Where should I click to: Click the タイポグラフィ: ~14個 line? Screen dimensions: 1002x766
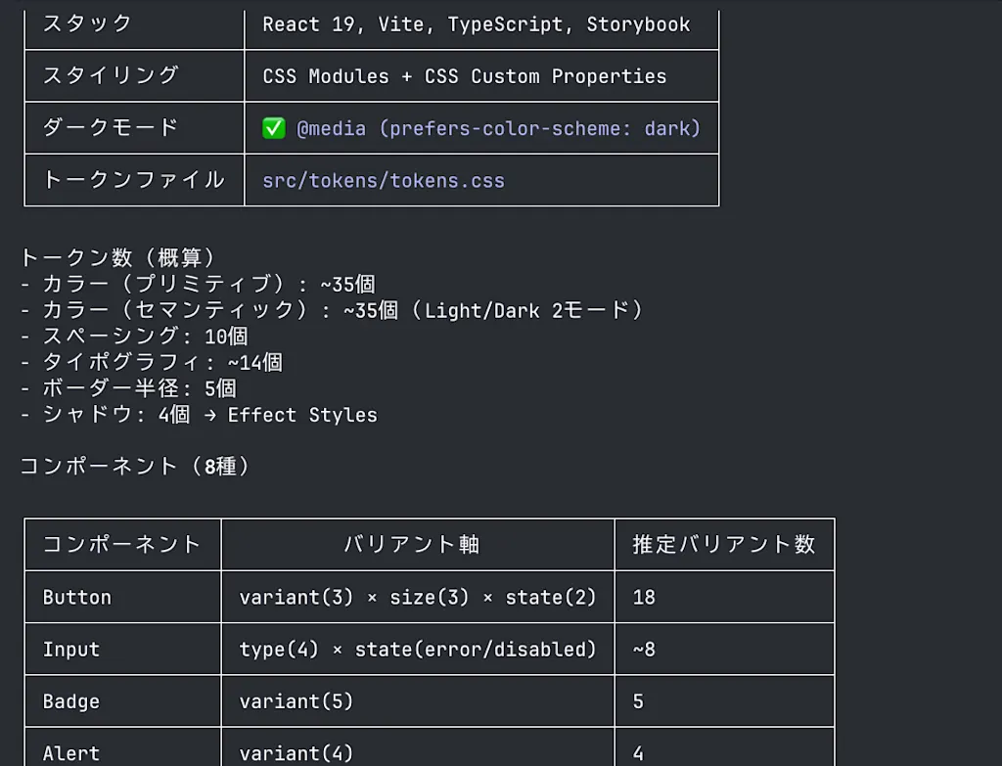pyautogui.click(x=152, y=362)
